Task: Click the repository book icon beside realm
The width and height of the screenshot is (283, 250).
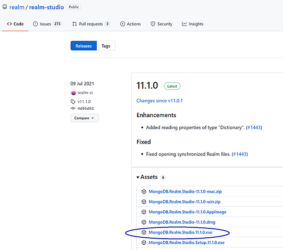Action: pos(4,8)
